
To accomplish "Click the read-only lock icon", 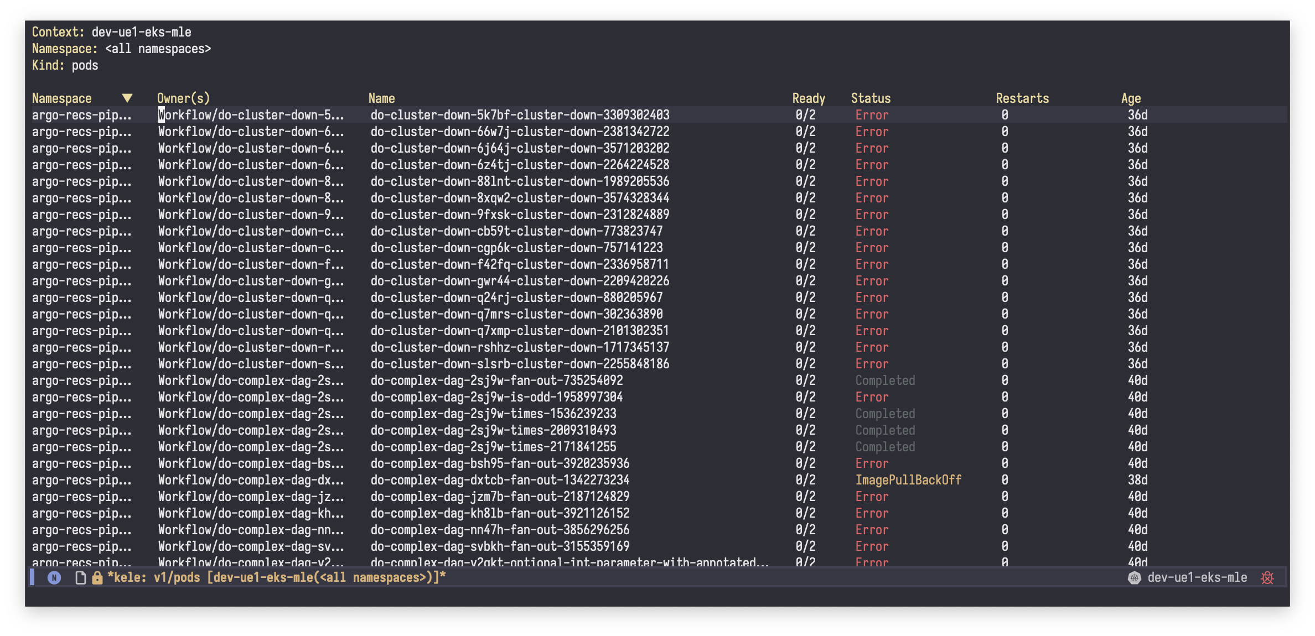I will [97, 578].
